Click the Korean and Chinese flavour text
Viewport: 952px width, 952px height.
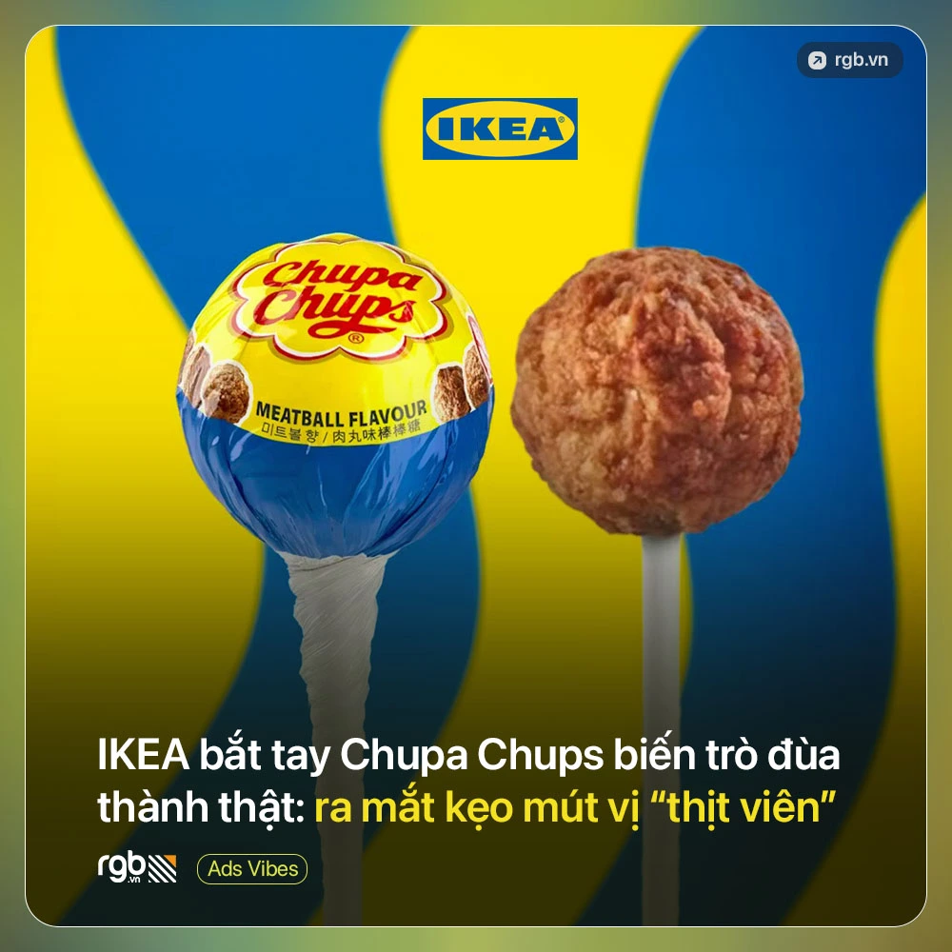click(x=341, y=433)
